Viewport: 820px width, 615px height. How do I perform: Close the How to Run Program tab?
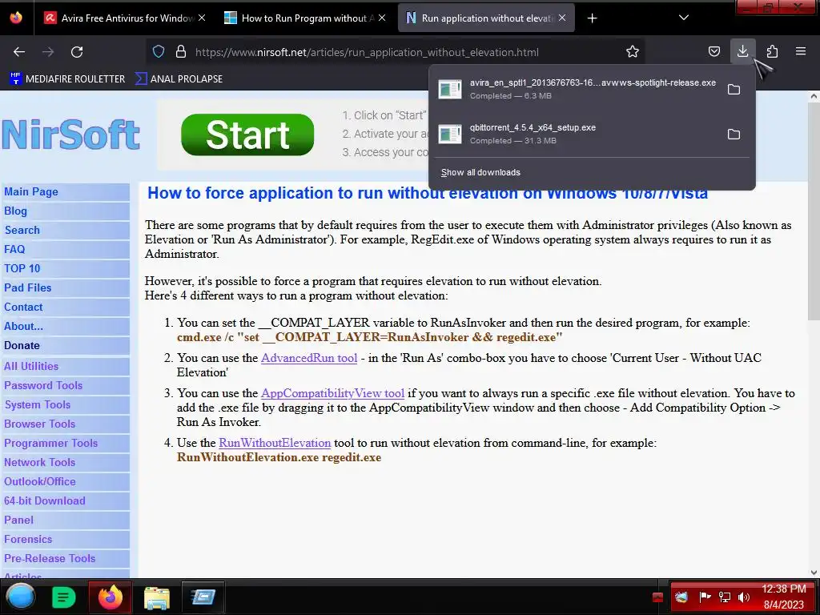(x=382, y=18)
